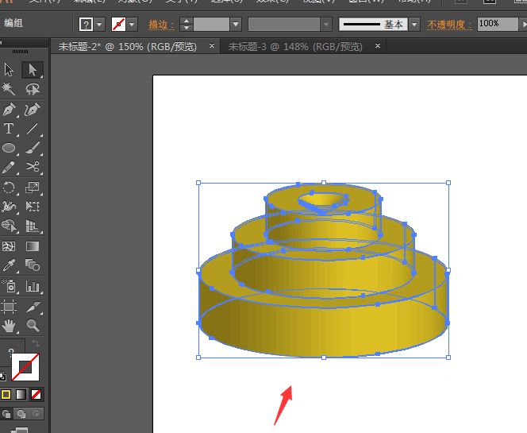Screen dimensions: 527x433
Task: Choose the Gradient tool
Action: click(x=33, y=246)
